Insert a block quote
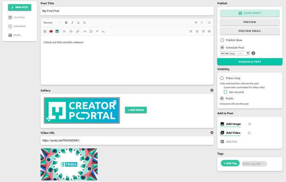The height and width of the screenshot is (182, 286). click(x=64, y=32)
